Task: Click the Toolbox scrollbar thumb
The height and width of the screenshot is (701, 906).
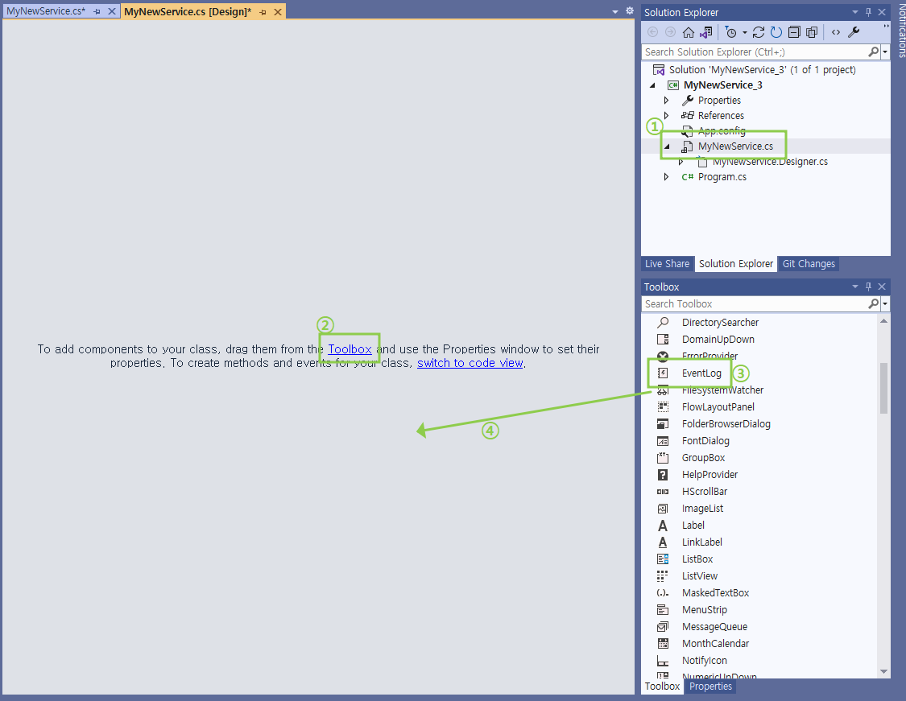Action: (x=883, y=388)
